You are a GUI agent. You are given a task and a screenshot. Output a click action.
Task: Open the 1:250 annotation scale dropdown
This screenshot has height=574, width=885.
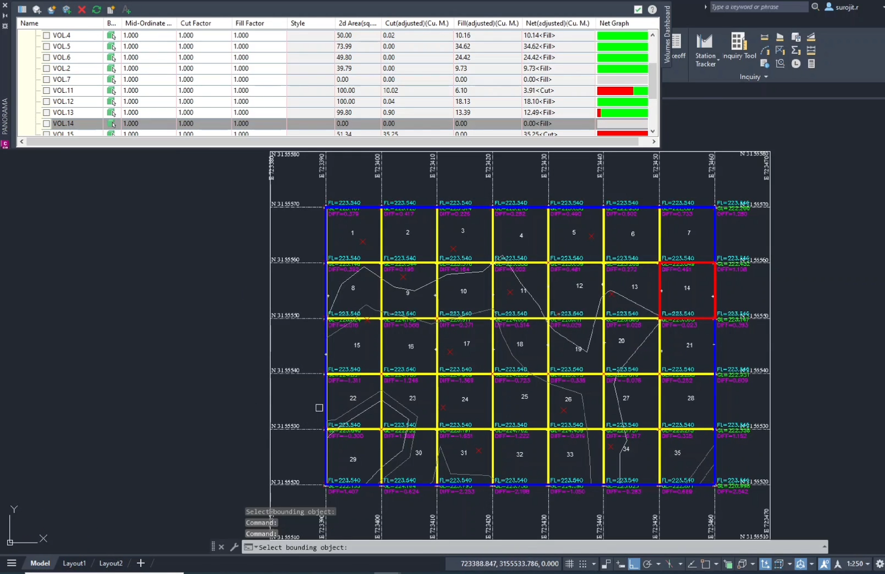(858, 564)
